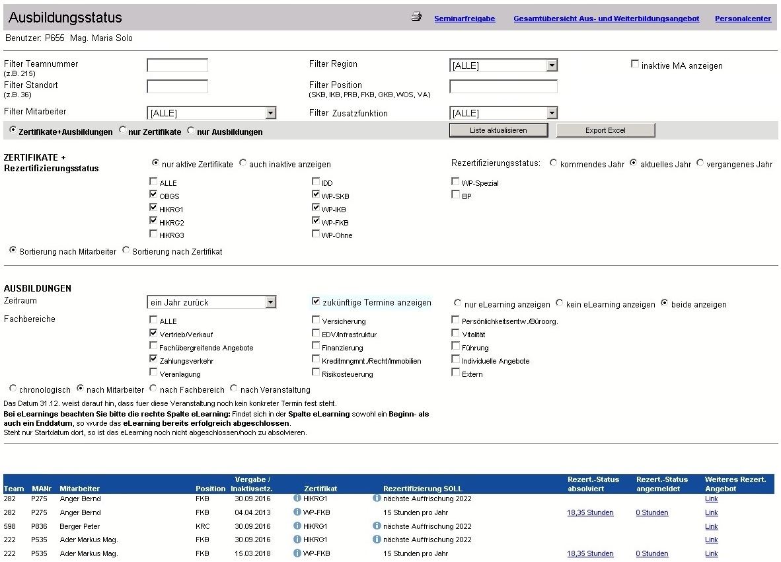Click info icon beside Ader Markus's HIKRG1 certificate
The height and width of the screenshot is (562, 781).
(x=297, y=540)
